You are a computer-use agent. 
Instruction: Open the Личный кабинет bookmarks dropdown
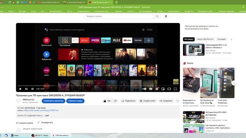tap(57, 11)
